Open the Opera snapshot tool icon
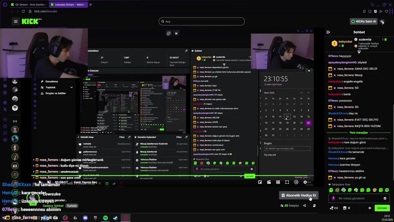The image size is (394, 222). tap(370, 11)
